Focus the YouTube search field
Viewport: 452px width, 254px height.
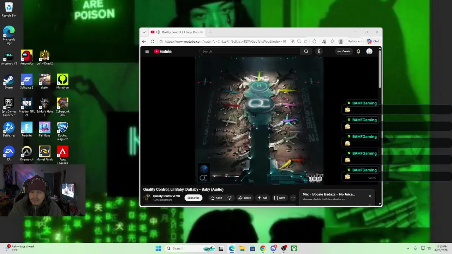pos(250,52)
